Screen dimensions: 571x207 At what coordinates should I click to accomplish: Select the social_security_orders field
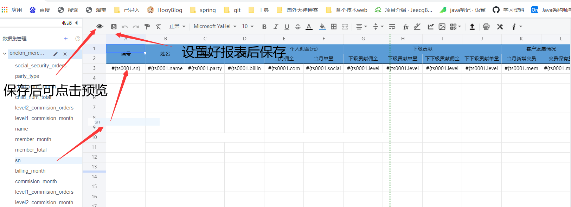[41, 66]
